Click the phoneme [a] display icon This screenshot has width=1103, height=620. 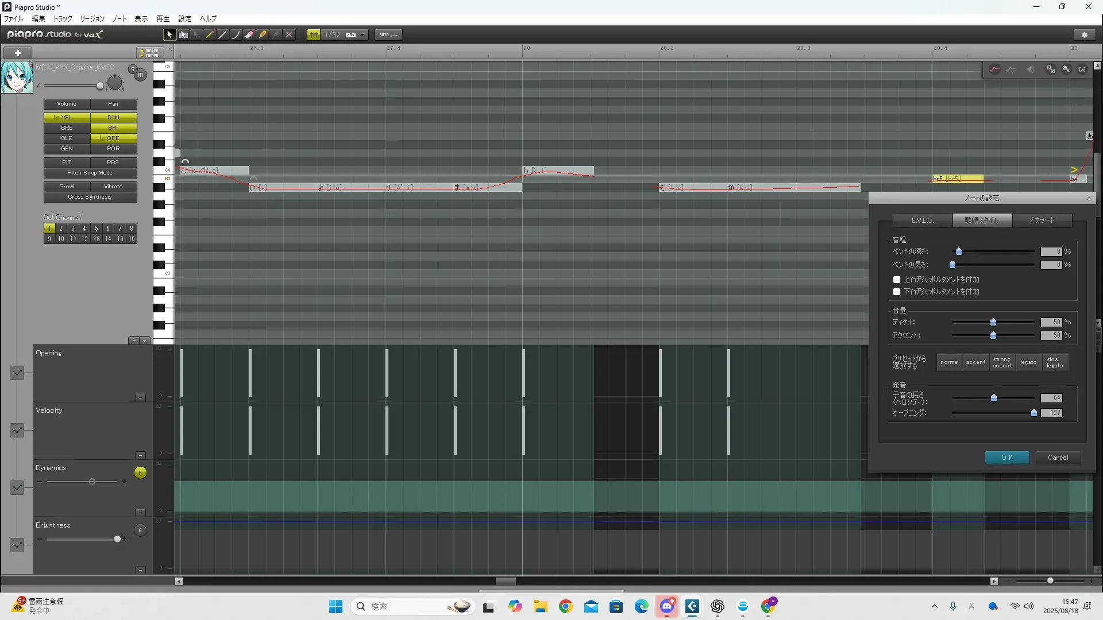[1082, 69]
